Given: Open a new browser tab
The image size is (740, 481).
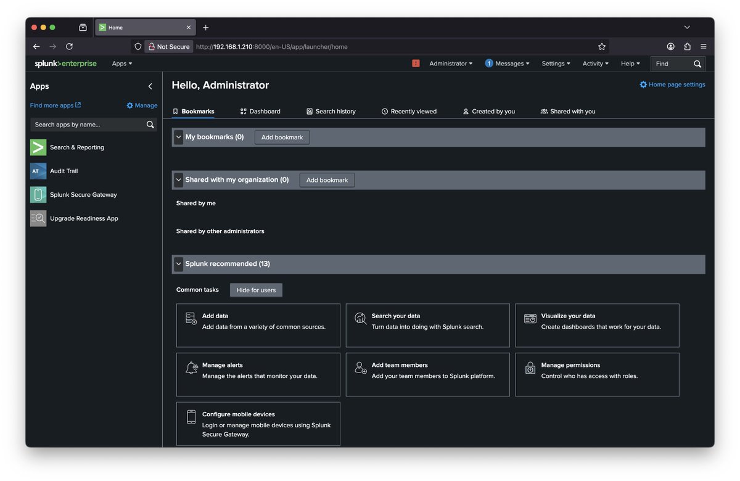Looking at the screenshot, I should (x=205, y=27).
